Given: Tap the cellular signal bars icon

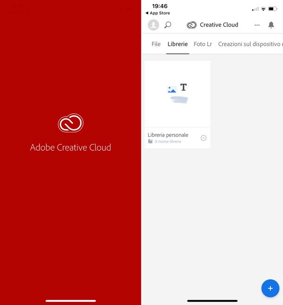Looking at the screenshot, I should click(x=255, y=9).
